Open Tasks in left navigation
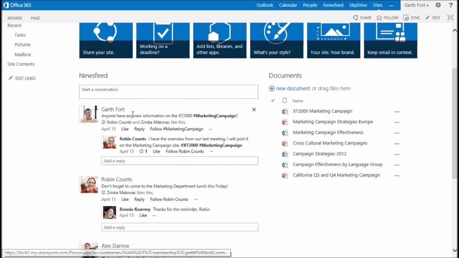The image size is (459, 258). point(20,35)
